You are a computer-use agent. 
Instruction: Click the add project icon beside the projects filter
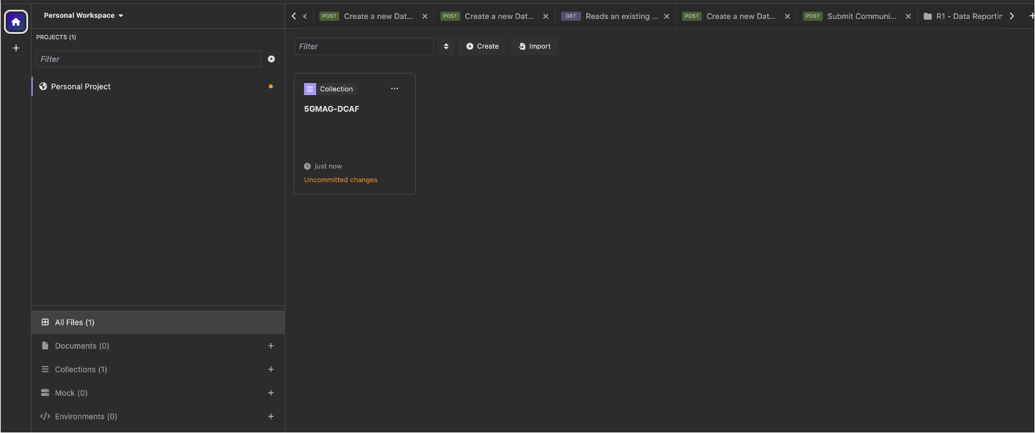[271, 59]
